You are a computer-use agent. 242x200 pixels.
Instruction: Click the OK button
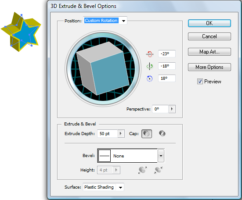point(209,23)
